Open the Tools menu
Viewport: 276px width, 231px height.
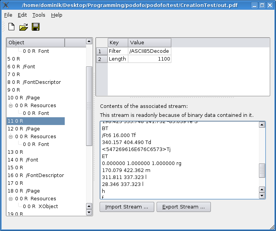39,15
